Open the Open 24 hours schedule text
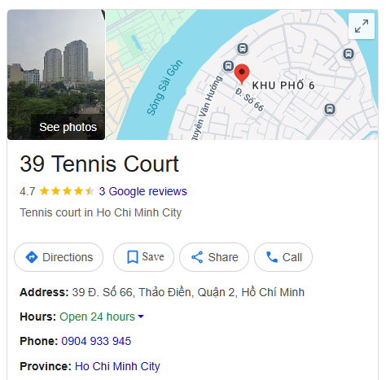The height and width of the screenshot is (380, 386). coord(97,317)
